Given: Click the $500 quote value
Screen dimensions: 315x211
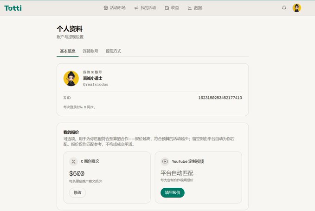Looking at the screenshot, I should tap(77, 173).
